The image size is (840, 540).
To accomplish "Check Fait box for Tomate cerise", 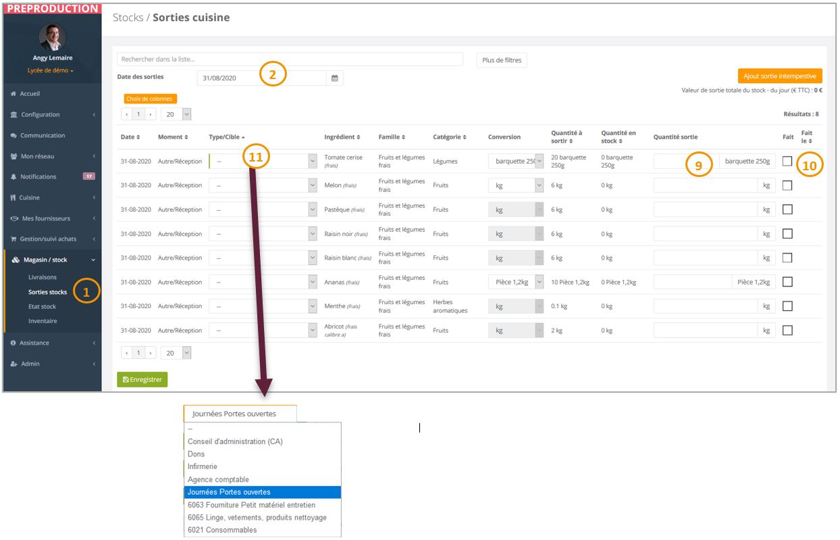I will 787,161.
